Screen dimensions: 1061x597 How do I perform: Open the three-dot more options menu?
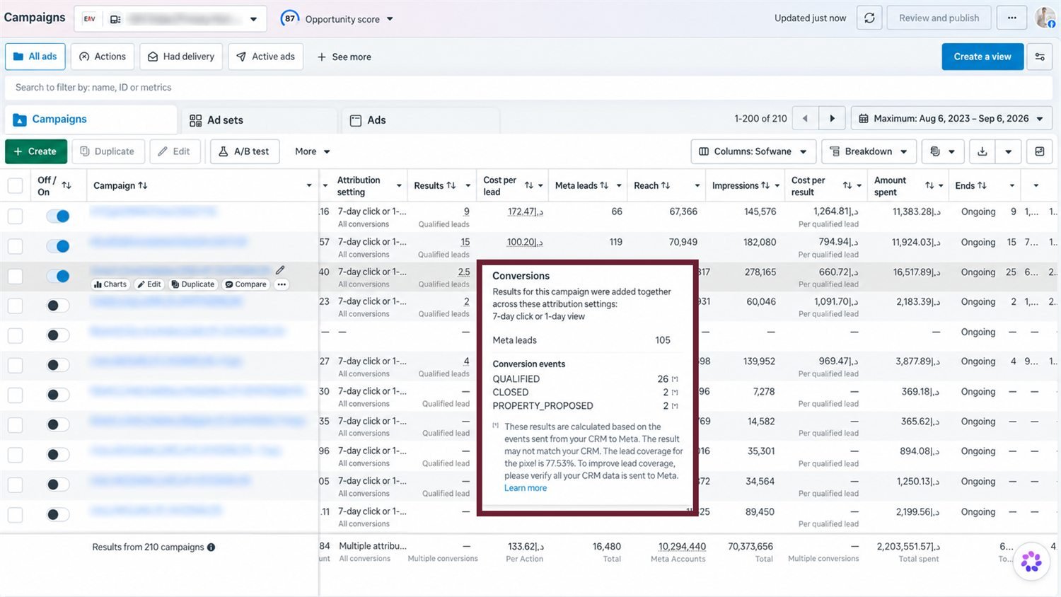[1011, 18]
